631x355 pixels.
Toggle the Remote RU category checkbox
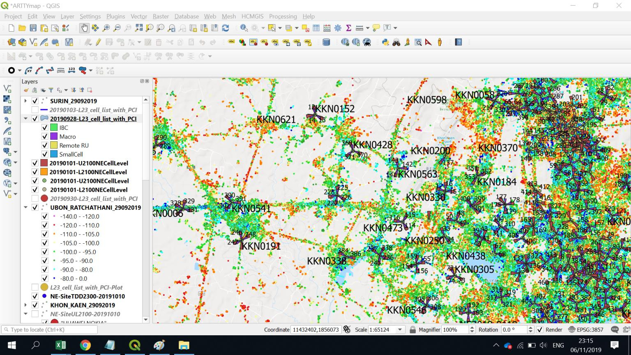(45, 145)
